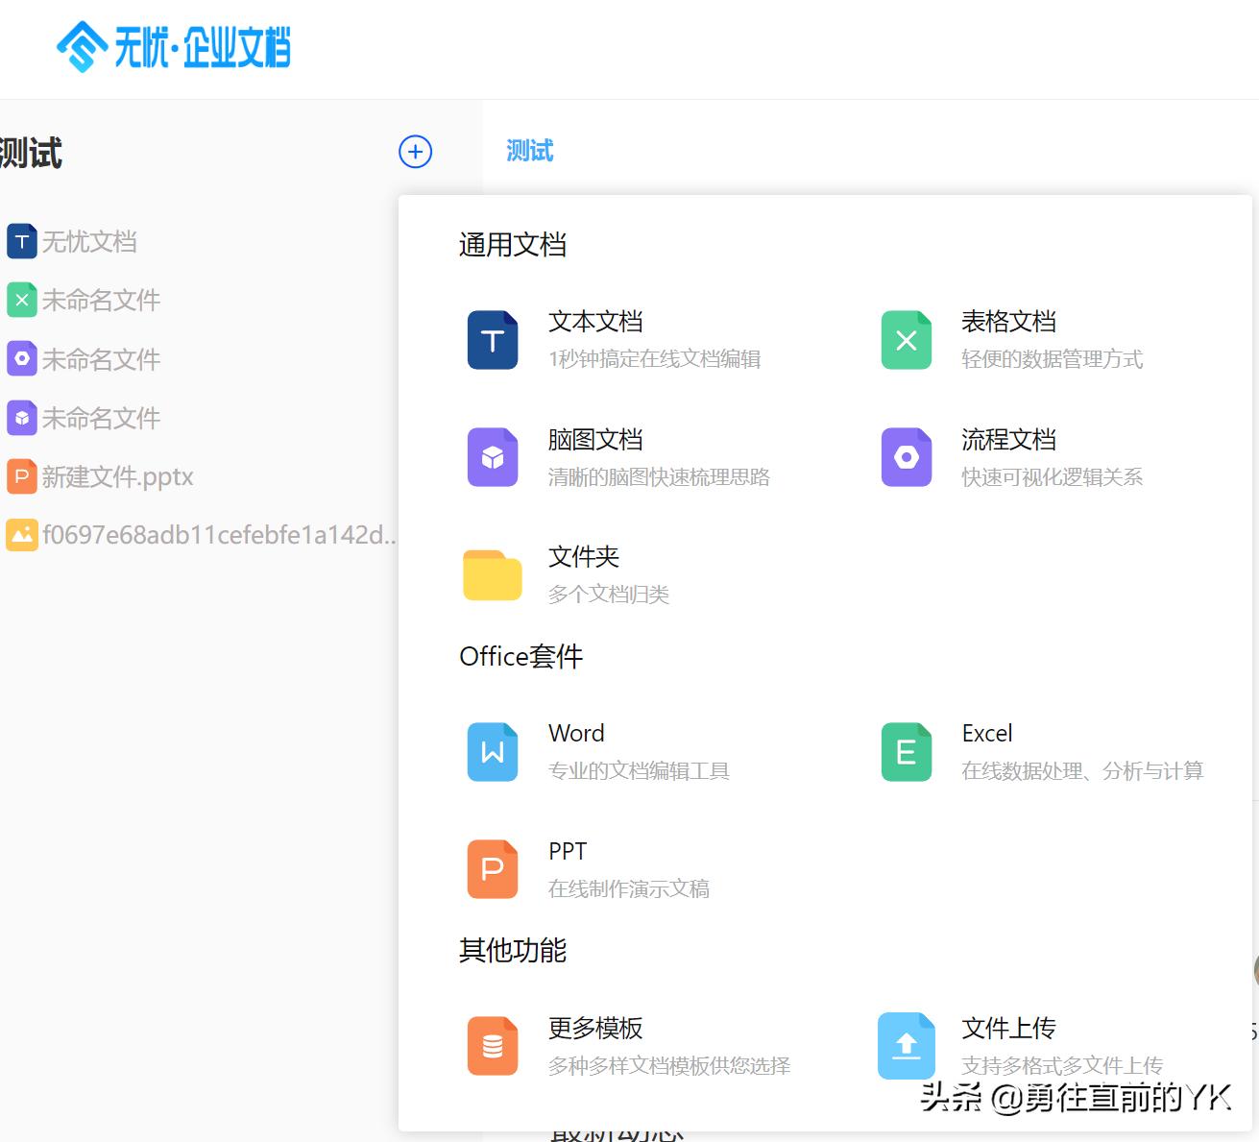This screenshot has height=1142, width=1259.
Task: Click the 快速可视化逻辑关系 description
Action: 1053,477
